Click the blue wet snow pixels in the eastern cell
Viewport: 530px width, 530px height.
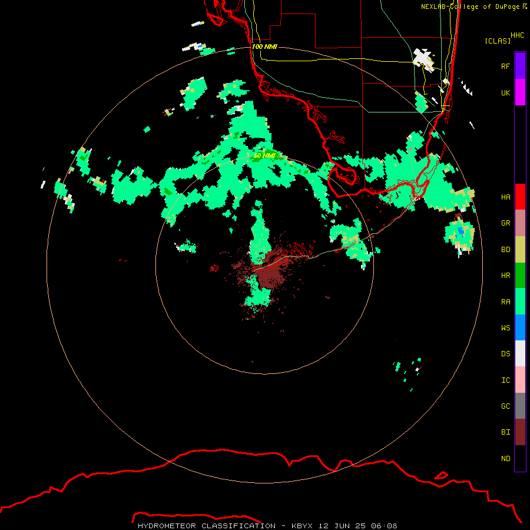(460, 231)
